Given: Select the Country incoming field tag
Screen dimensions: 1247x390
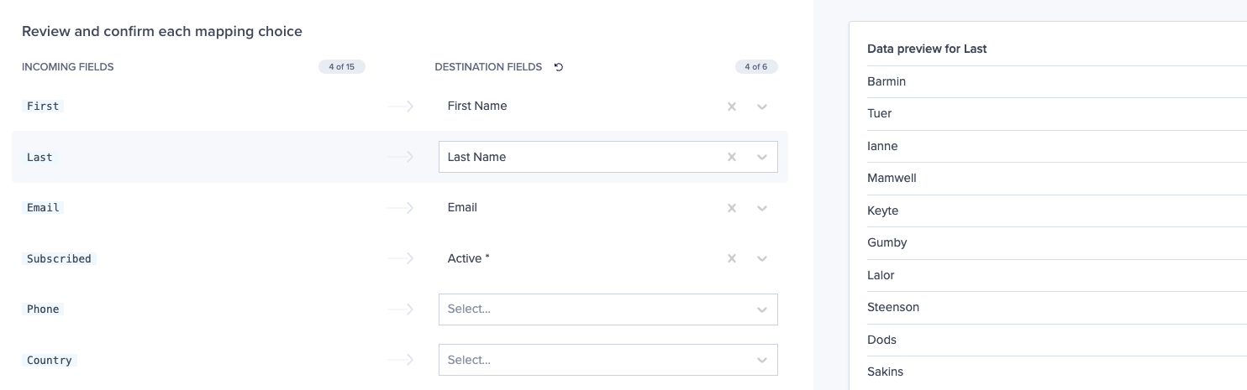Looking at the screenshot, I should (50, 361).
